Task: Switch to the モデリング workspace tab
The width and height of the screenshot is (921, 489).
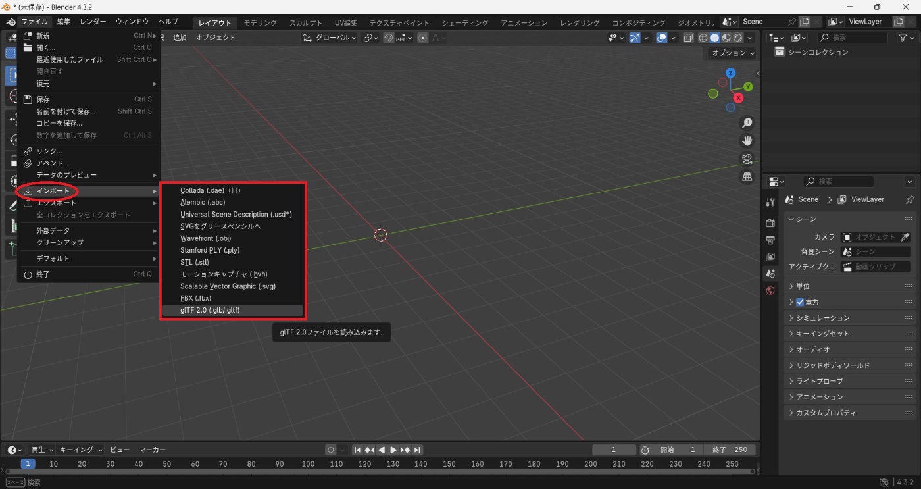Action: tap(261, 22)
